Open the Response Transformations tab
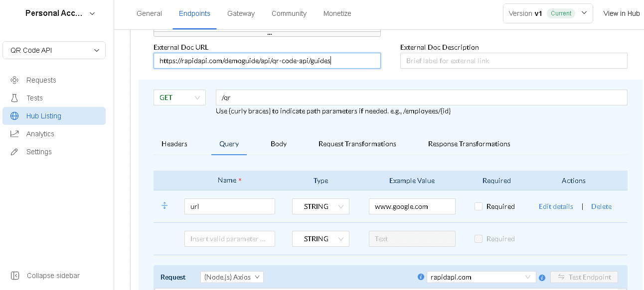The width and height of the screenshot is (644, 290). (x=469, y=144)
